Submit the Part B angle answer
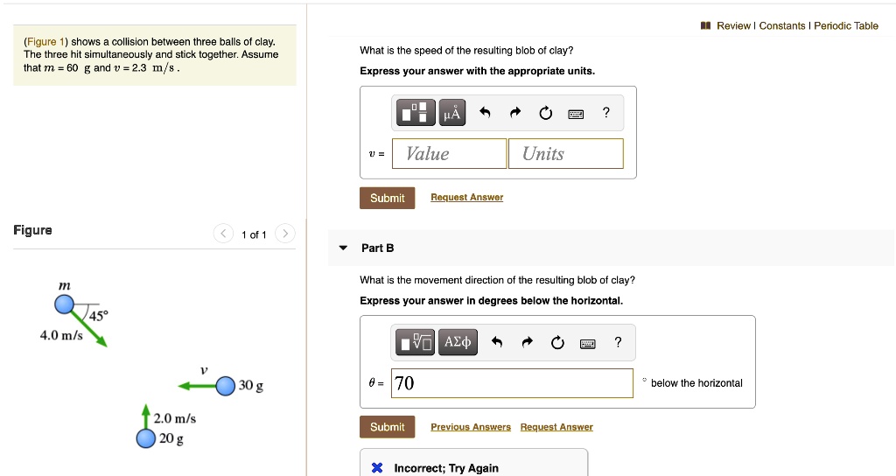This screenshot has width=896, height=476. 387,427
